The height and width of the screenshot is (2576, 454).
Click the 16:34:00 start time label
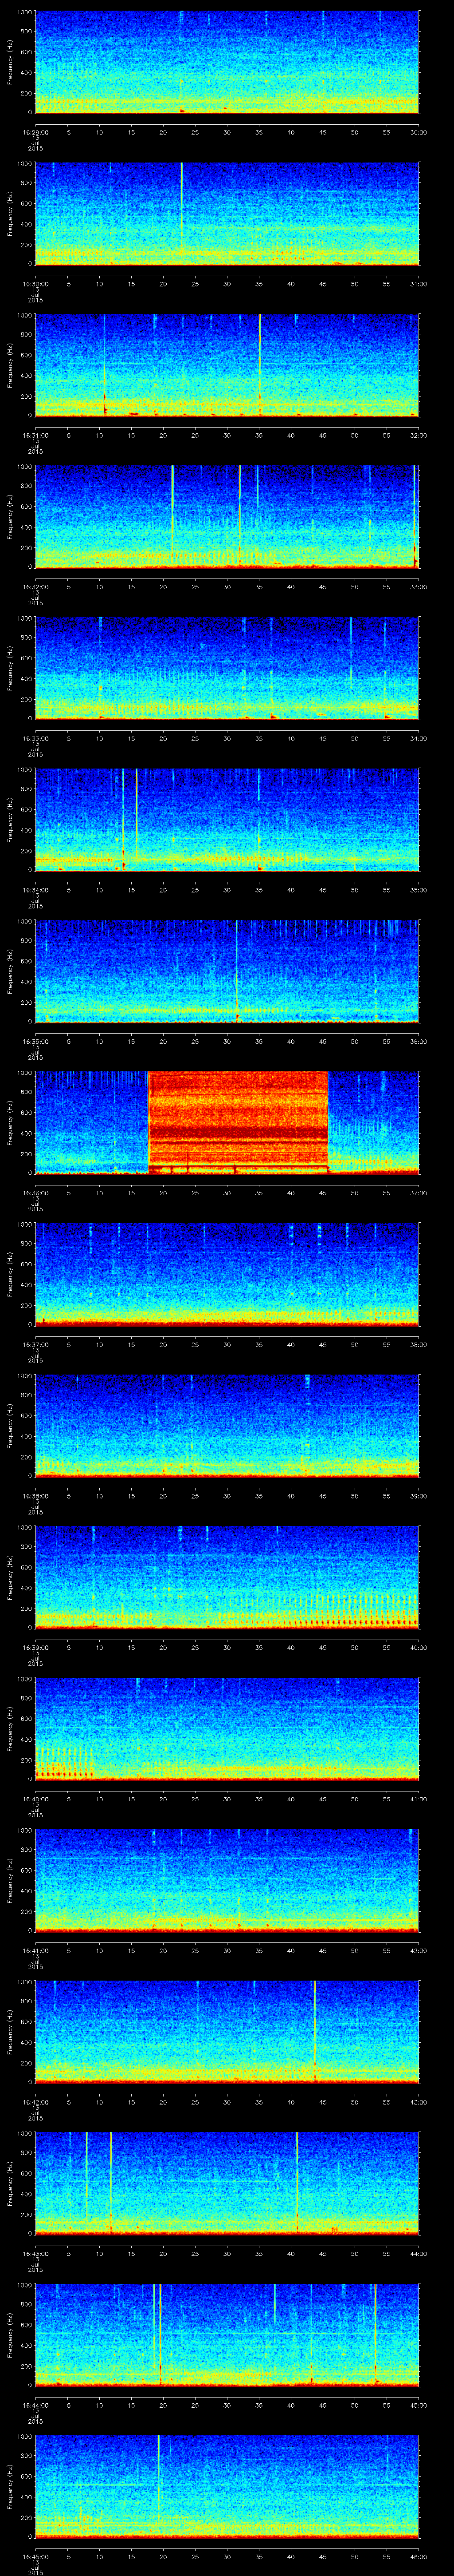tap(36, 890)
